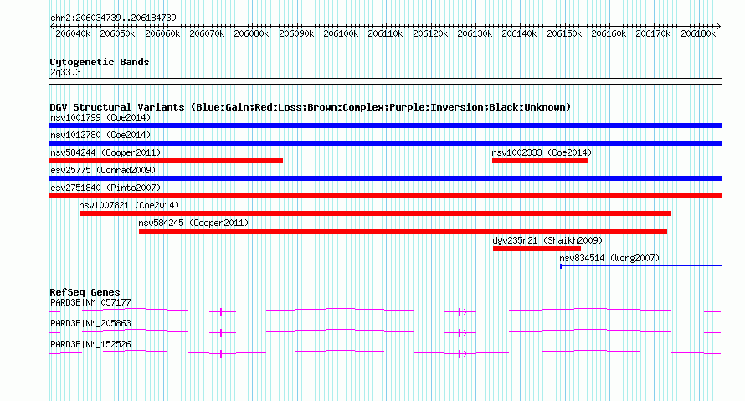
Task: Click the 206150k ruler tick label
Action: click(x=564, y=33)
